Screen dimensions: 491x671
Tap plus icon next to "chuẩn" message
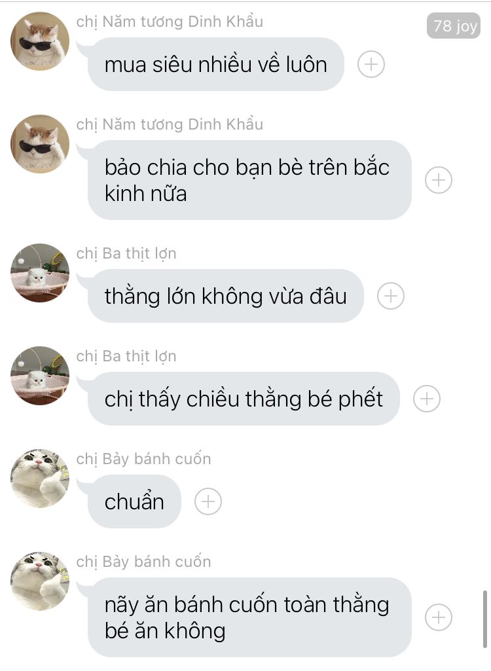(208, 501)
